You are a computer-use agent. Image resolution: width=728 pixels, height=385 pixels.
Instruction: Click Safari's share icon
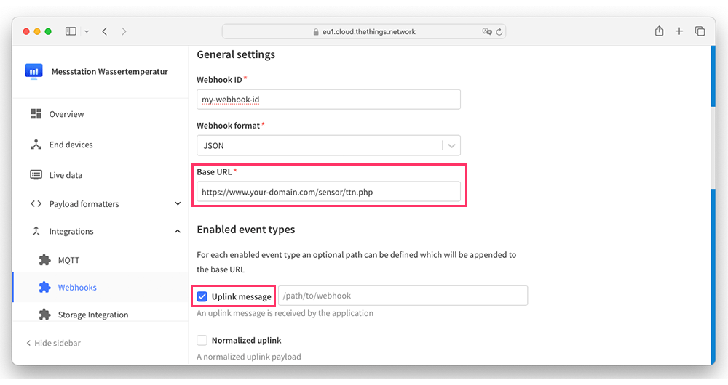[x=660, y=31]
